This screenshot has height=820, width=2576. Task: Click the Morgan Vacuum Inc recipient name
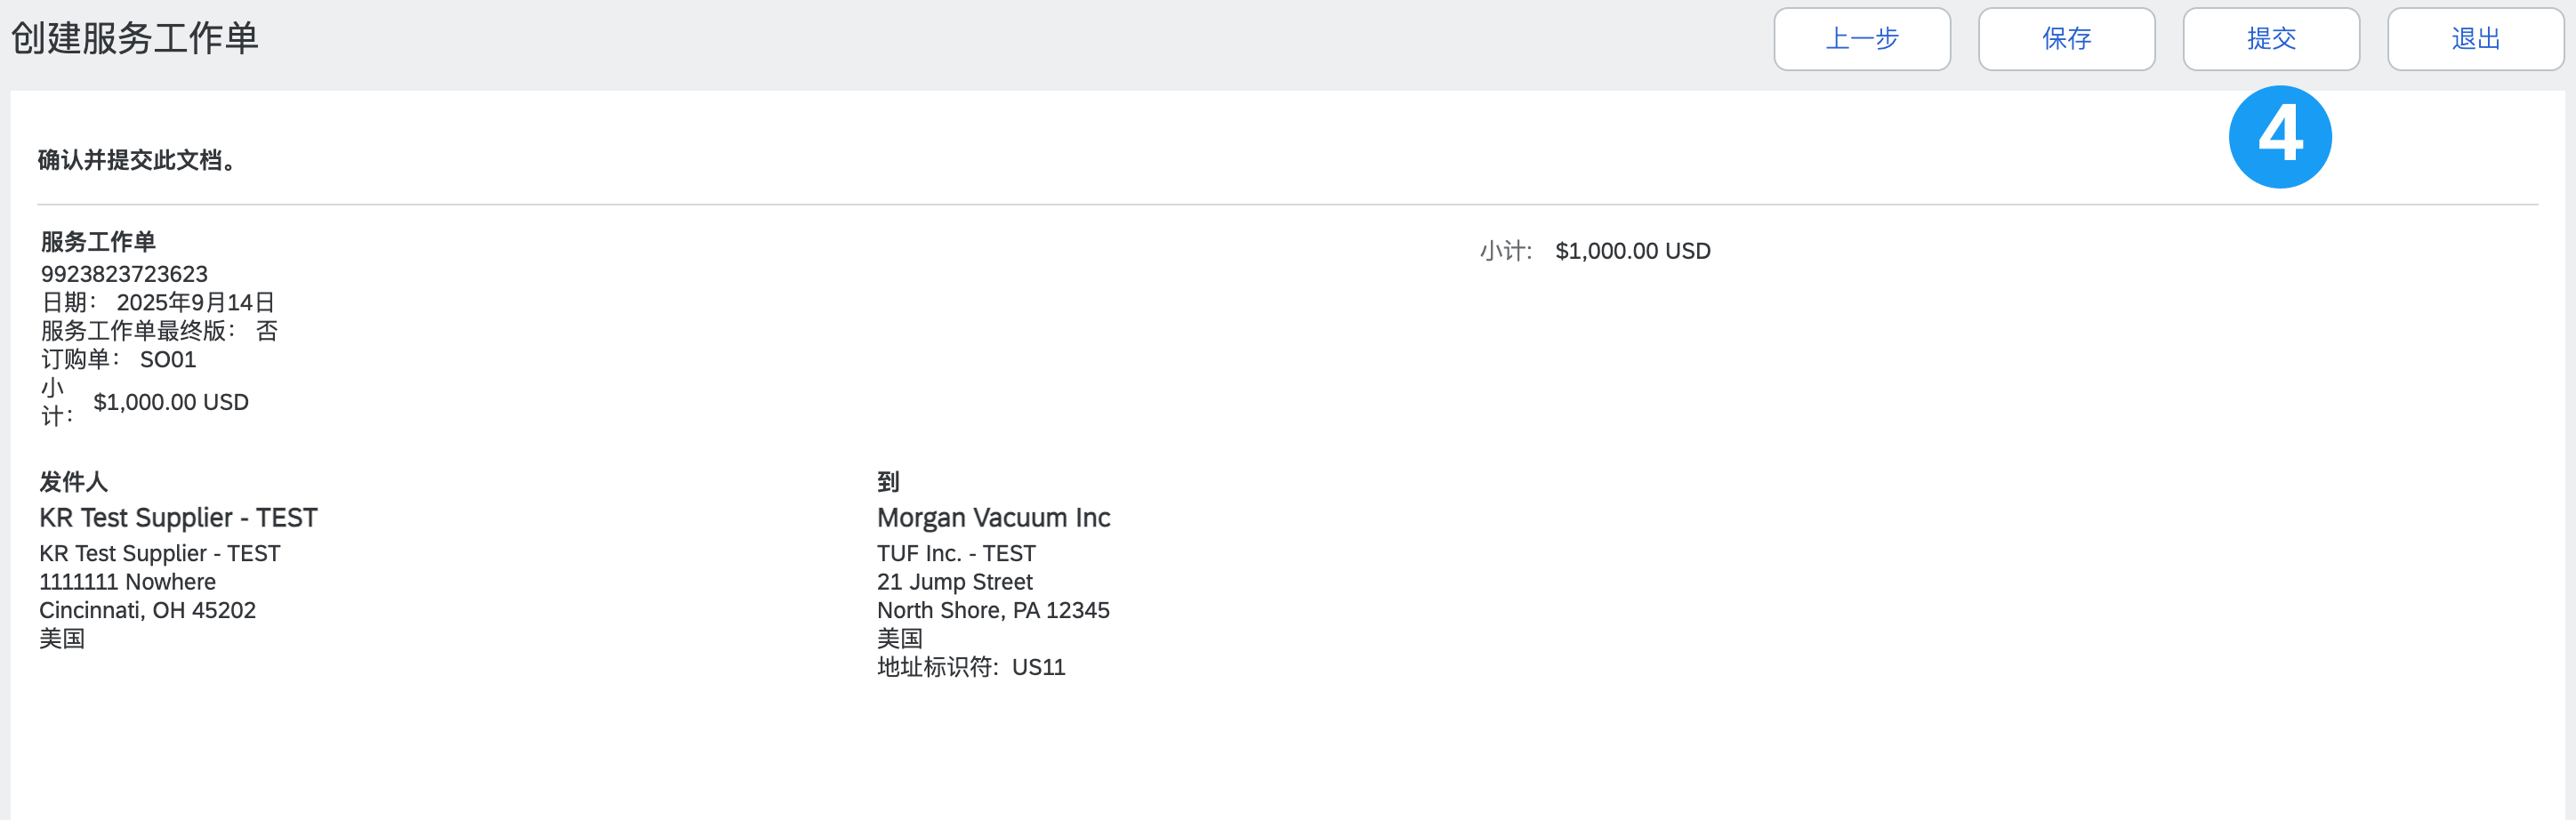pos(993,517)
